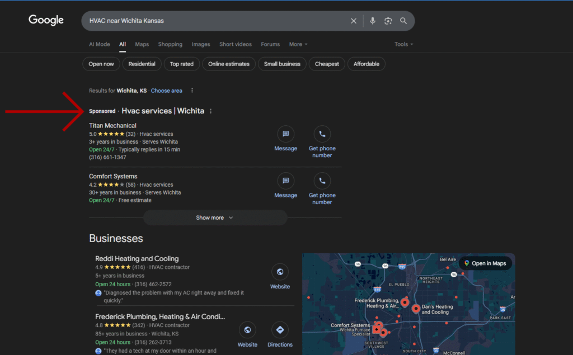Toggle the Affordable filter chip

366,64
